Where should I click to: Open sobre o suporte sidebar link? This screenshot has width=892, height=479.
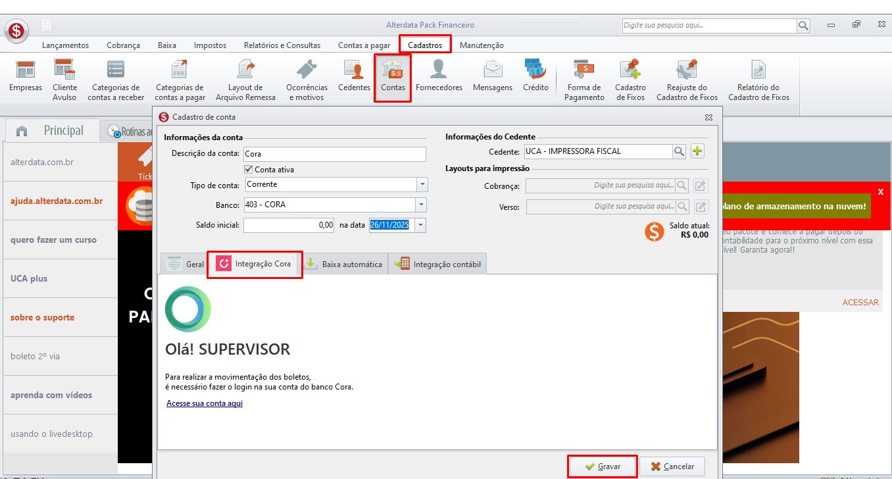pyautogui.click(x=61, y=317)
